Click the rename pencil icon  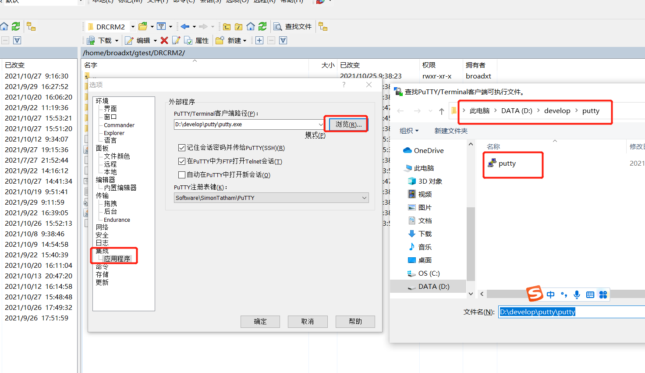[176, 40]
